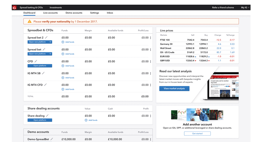Edit IG MT4 CFD account name pencil
Image resolution: width=257 pixels, height=142 pixels.
(x=45, y=85)
